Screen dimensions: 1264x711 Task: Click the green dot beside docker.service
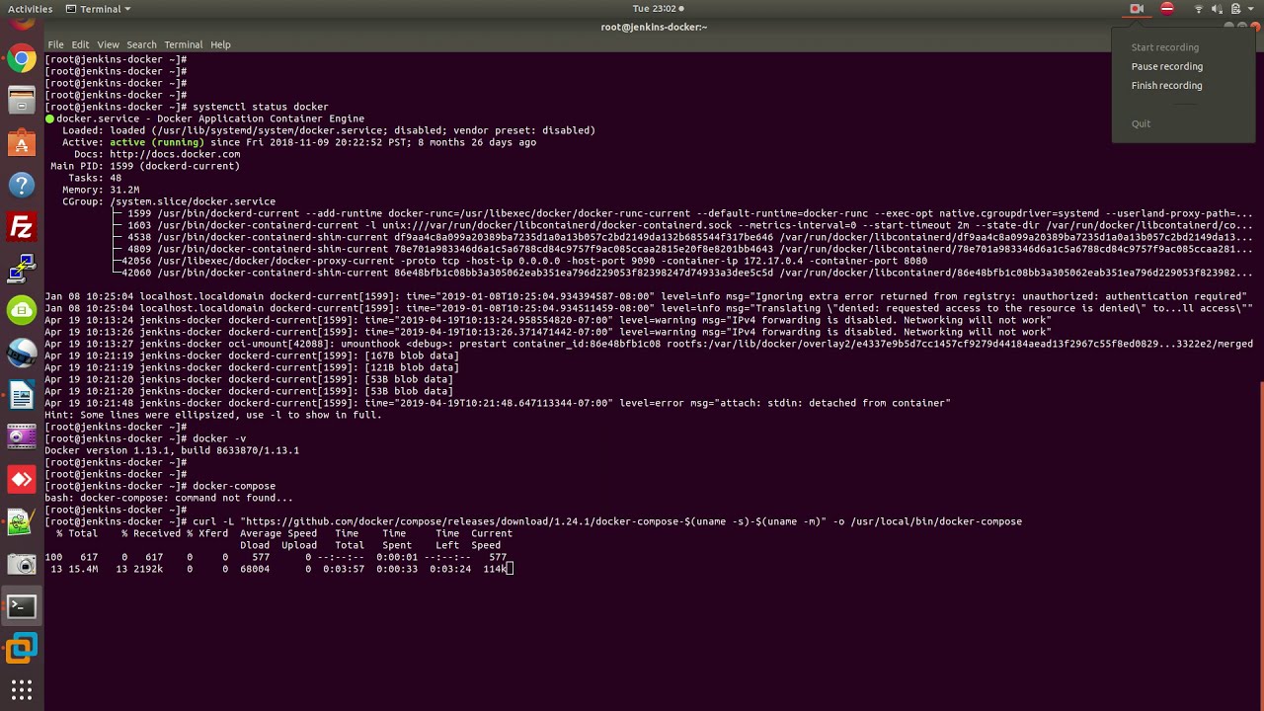click(x=49, y=118)
